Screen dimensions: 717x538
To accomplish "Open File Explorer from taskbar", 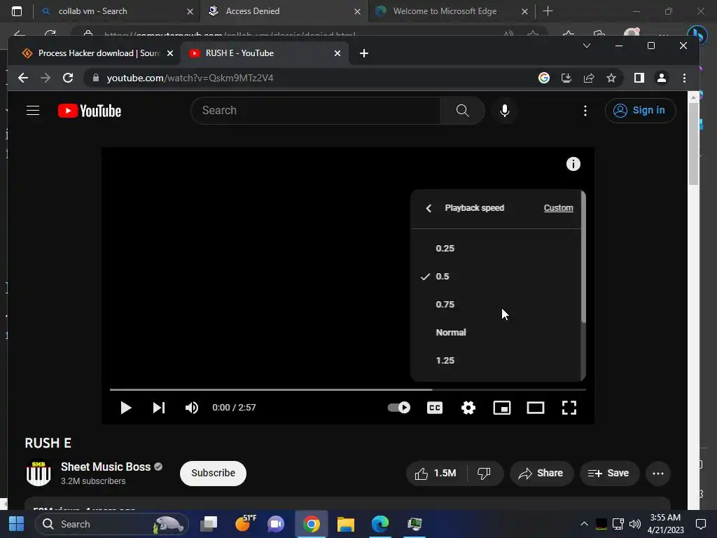I will (346, 524).
